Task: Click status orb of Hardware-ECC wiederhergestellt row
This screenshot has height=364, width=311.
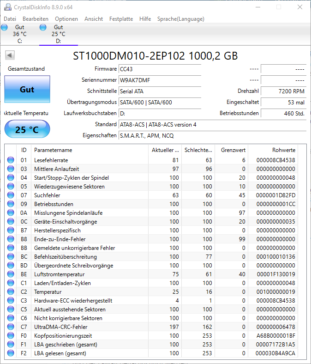Action: (11, 300)
